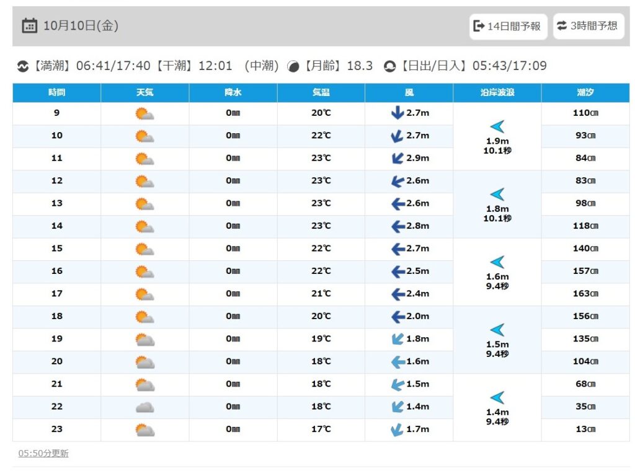Open the 14日間予報 forecast button

(x=508, y=26)
